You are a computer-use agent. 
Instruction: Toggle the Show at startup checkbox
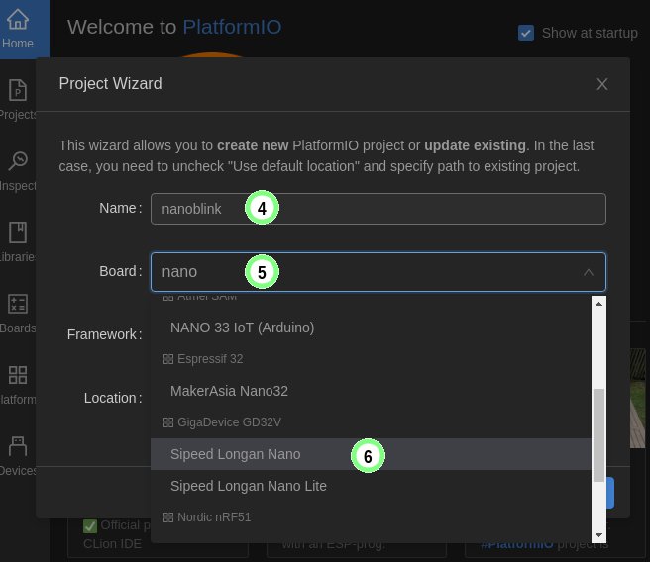(x=527, y=33)
